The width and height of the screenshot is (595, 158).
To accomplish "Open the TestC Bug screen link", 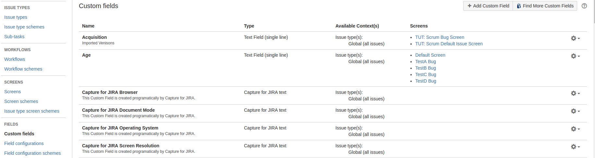I will click(x=426, y=74).
